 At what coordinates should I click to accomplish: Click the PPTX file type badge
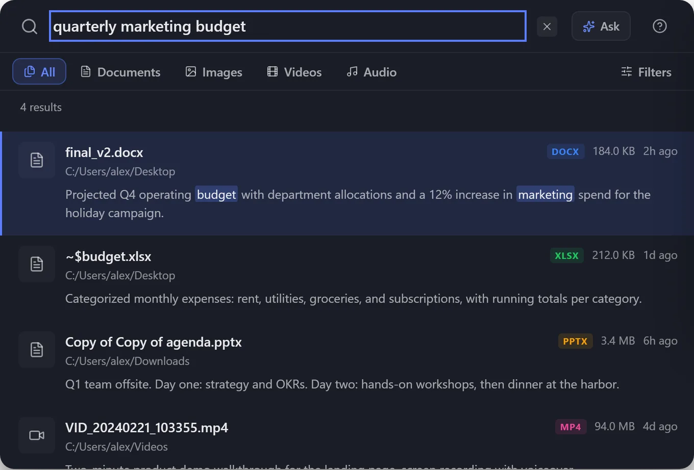point(575,341)
